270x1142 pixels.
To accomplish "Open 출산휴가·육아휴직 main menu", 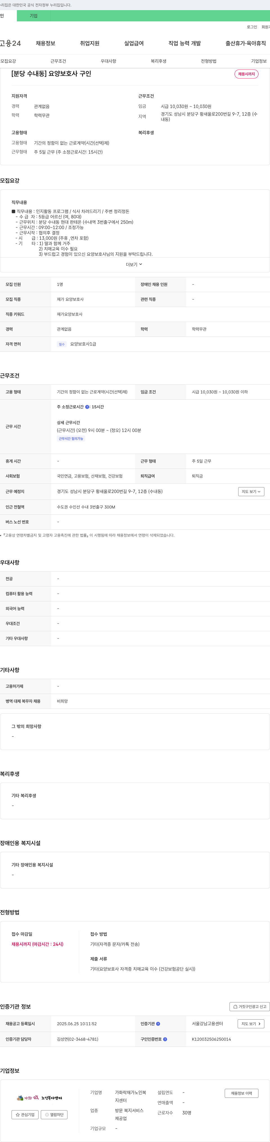I will coord(246,43).
